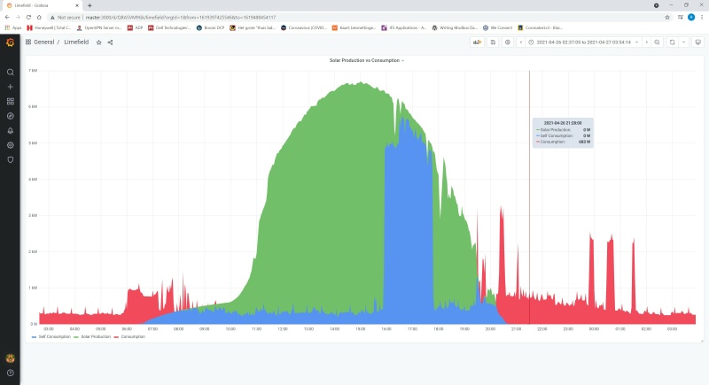This screenshot has height=385, width=709.
Task: Click the browser address bar URL
Action: [x=181, y=17]
